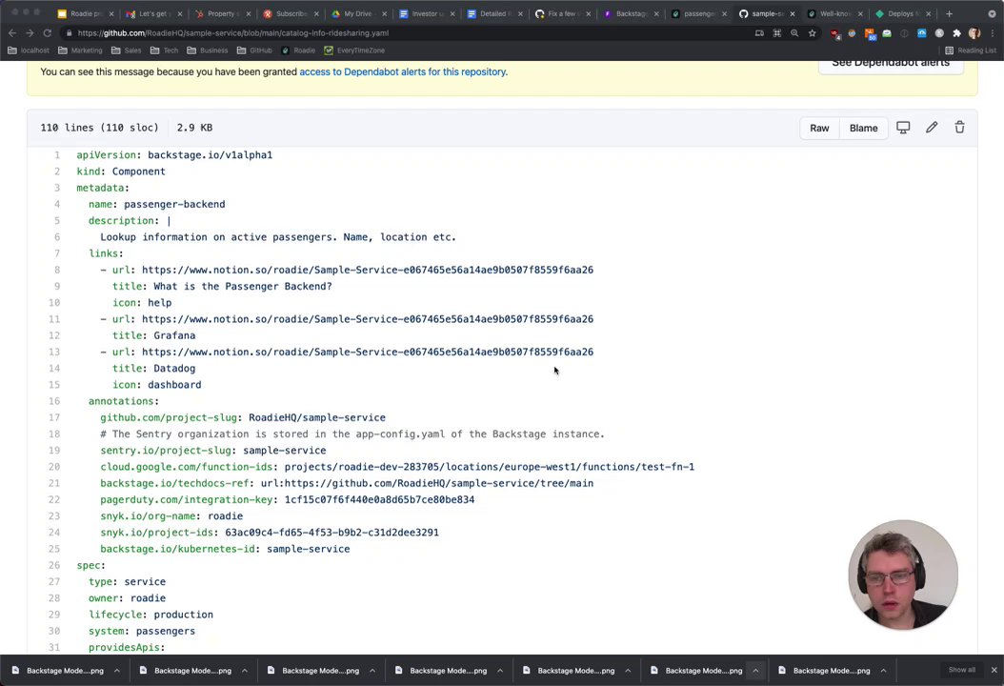Click the text 'passenger-backend' on line 4

tap(175, 204)
